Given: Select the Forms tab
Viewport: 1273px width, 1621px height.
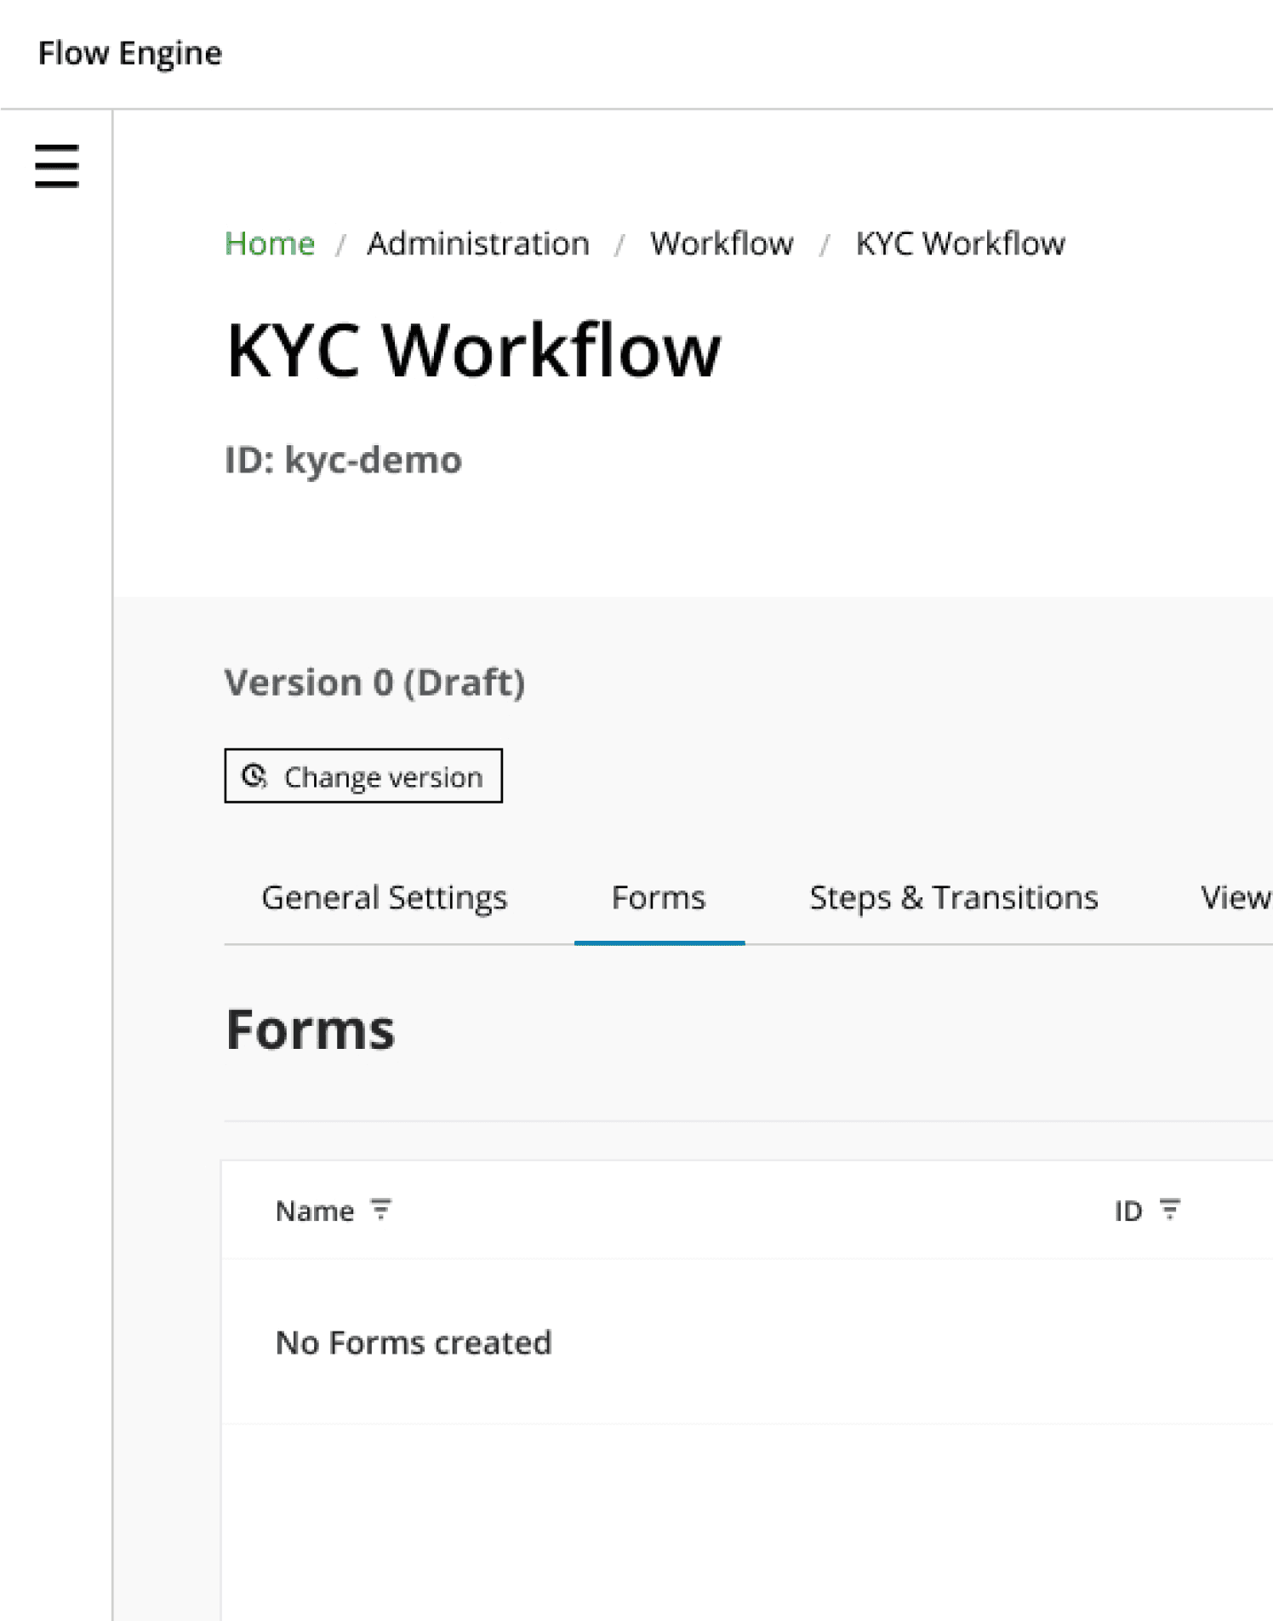Looking at the screenshot, I should [659, 898].
